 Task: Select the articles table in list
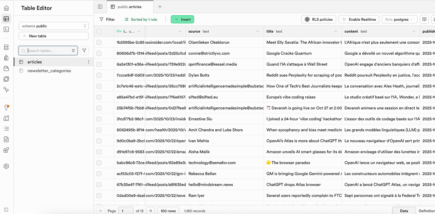click(53, 62)
